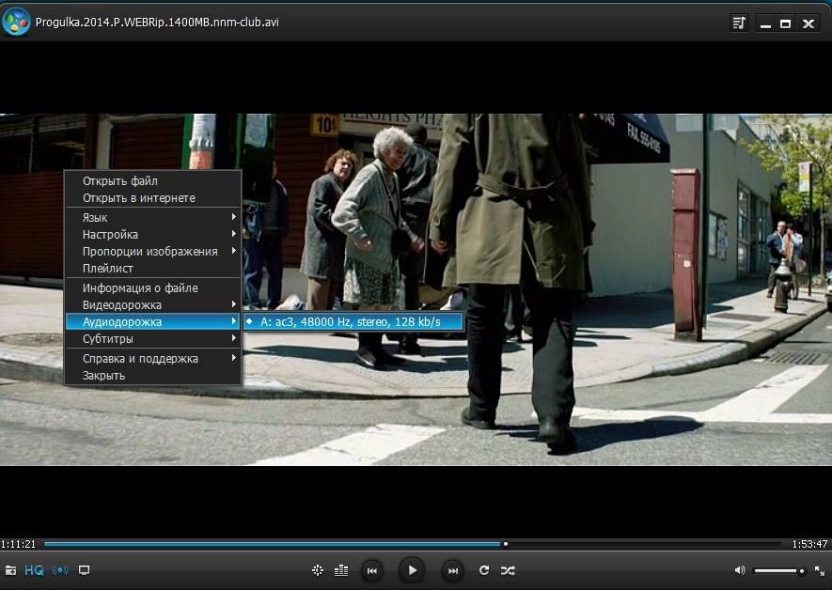Image resolution: width=832 pixels, height=590 pixels.
Task: Click the file name in title bar
Action: pyautogui.click(x=157, y=23)
